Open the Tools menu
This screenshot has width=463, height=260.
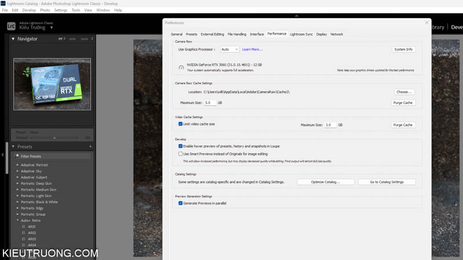76,10
